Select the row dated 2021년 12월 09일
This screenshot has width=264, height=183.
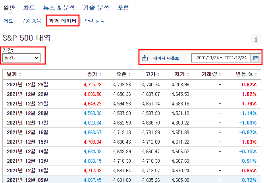point(132,179)
